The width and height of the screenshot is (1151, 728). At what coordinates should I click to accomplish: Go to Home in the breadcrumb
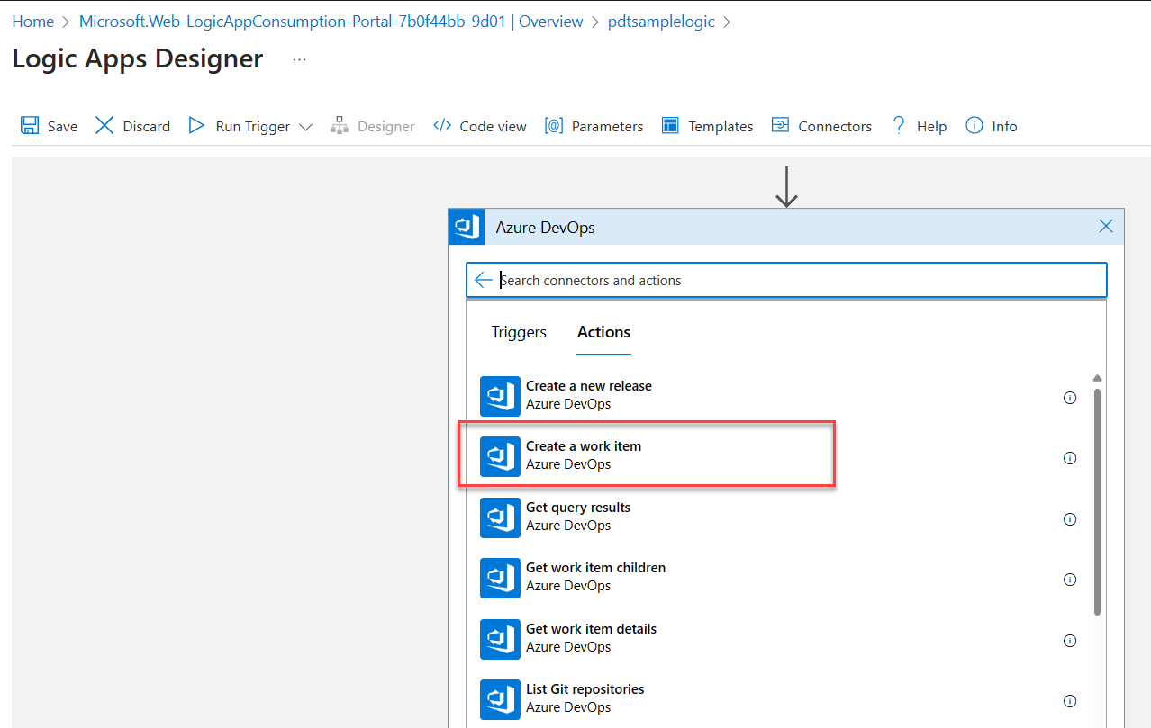[x=32, y=22]
